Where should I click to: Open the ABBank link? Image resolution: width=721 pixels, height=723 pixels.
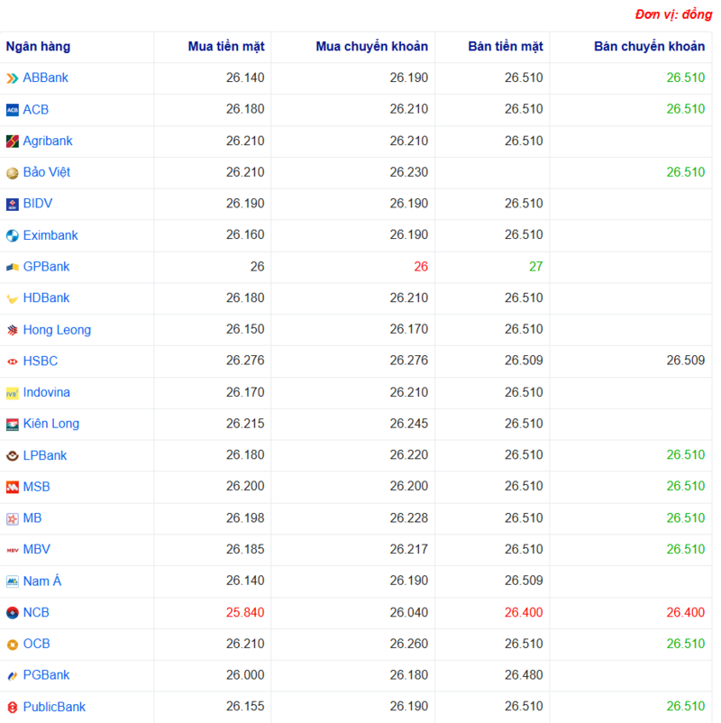click(46, 78)
